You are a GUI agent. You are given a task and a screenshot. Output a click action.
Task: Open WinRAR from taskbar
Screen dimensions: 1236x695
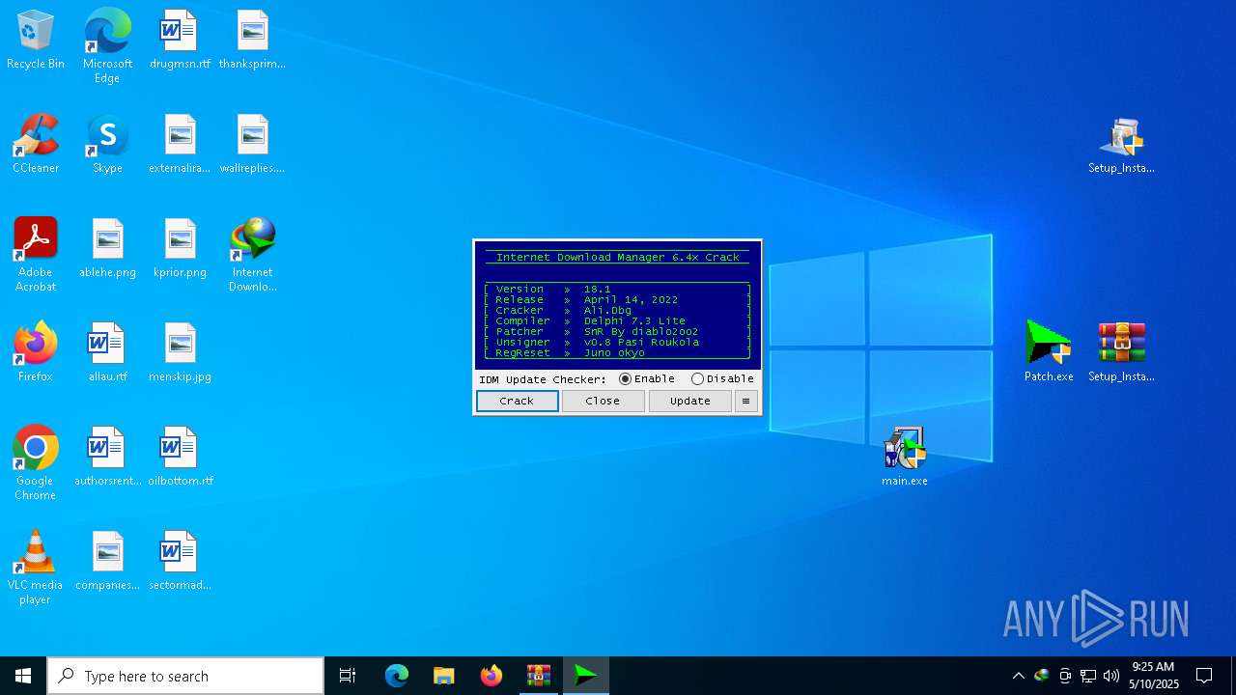pyautogui.click(x=539, y=676)
